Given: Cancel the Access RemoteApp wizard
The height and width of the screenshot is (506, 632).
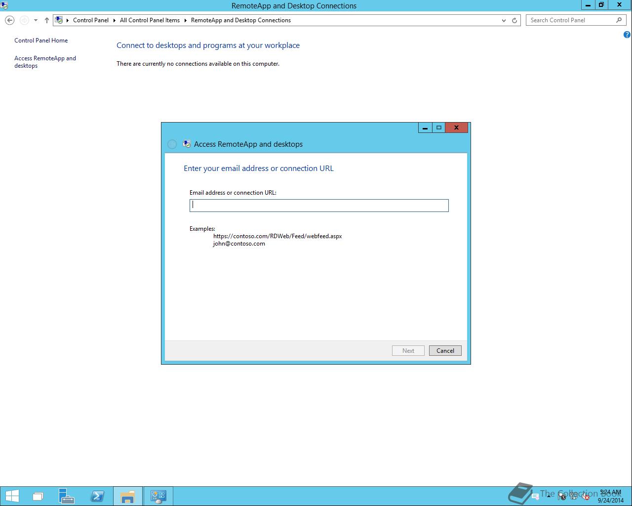Looking at the screenshot, I should (x=445, y=351).
